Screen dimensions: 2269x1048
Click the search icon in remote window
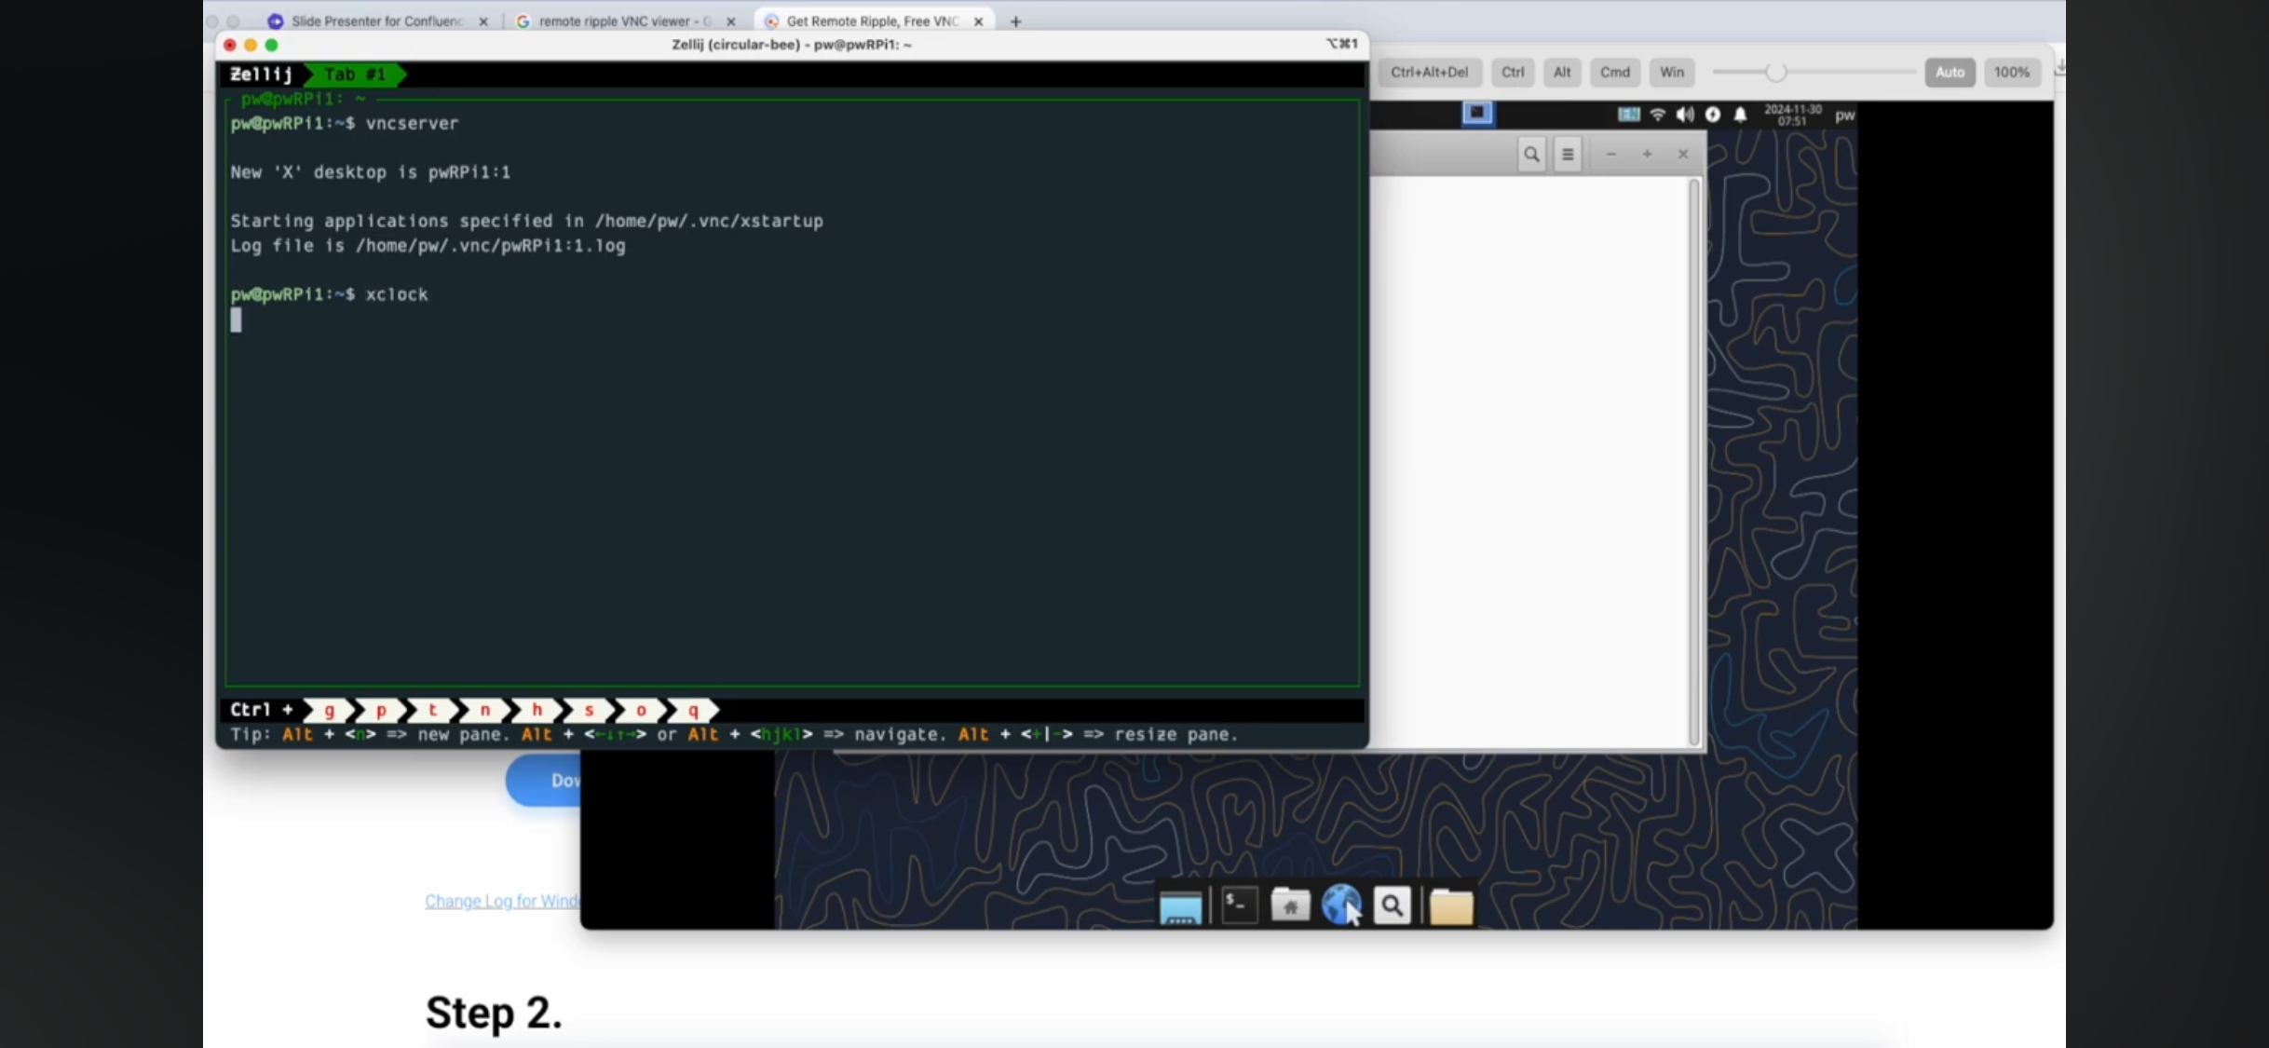click(x=1531, y=155)
